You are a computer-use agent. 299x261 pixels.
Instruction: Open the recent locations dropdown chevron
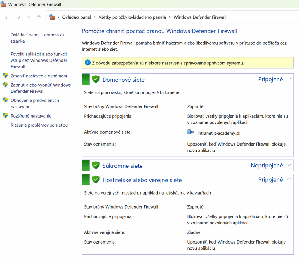point(28,17)
